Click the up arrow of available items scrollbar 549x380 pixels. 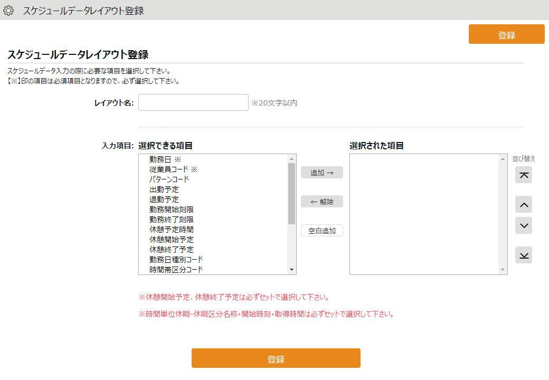[x=291, y=159]
